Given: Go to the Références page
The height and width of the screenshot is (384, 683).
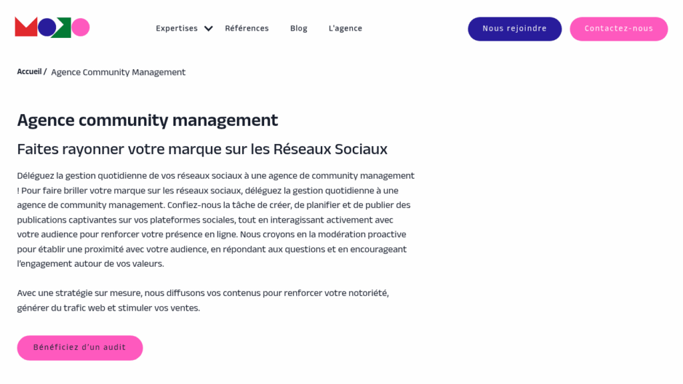Looking at the screenshot, I should point(247,29).
